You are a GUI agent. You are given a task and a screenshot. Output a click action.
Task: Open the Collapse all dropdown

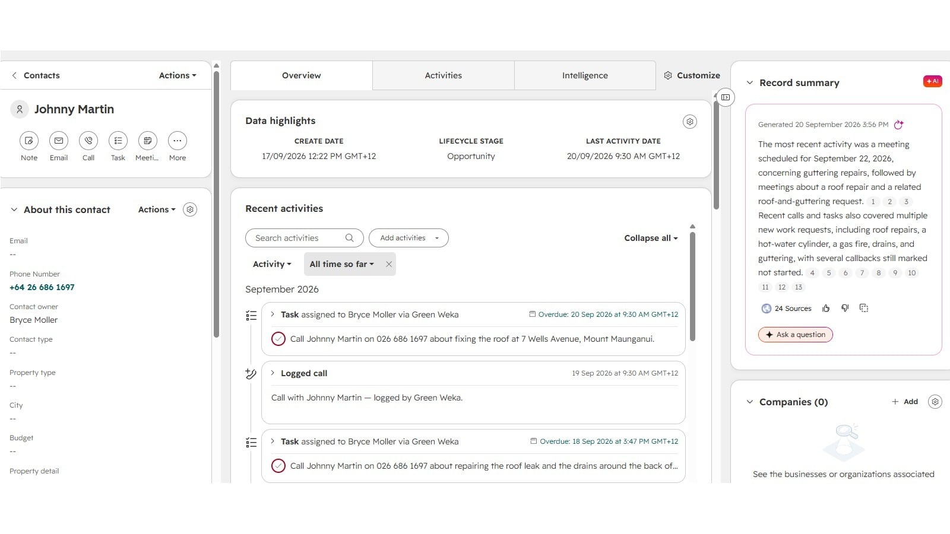coord(651,238)
